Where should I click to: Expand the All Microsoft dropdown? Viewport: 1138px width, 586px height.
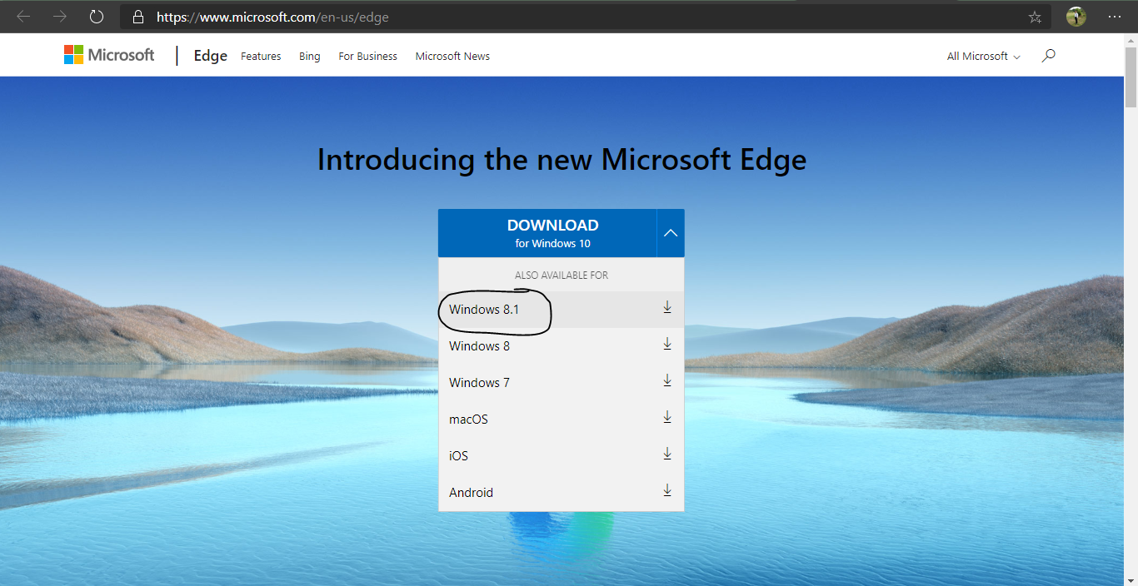click(x=983, y=56)
